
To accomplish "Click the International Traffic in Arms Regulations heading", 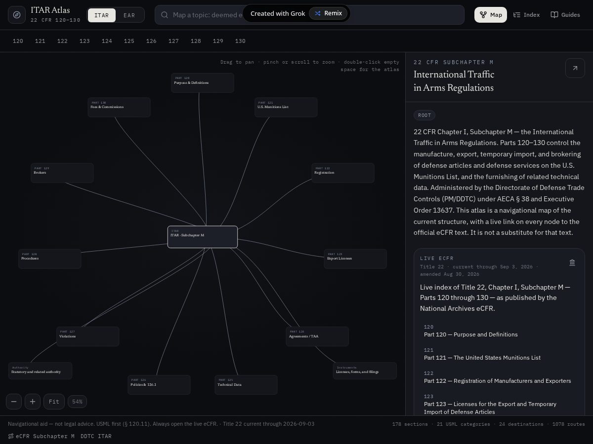I will [x=454, y=81].
